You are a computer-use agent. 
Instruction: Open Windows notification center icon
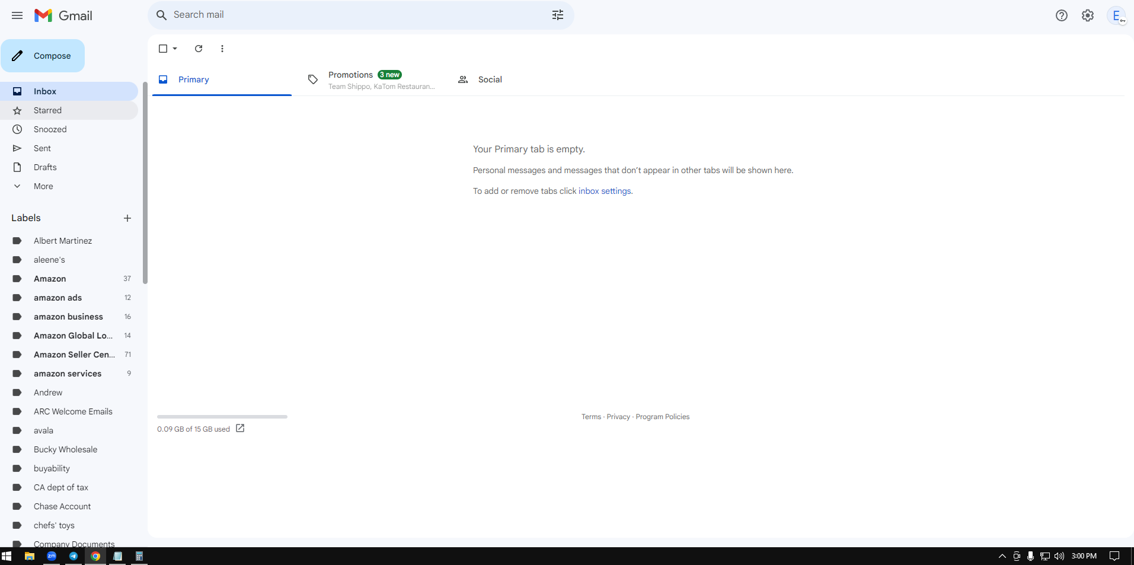[x=1114, y=556]
